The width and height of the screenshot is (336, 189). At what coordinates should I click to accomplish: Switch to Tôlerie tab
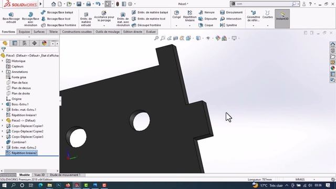pyautogui.click(x=54, y=31)
